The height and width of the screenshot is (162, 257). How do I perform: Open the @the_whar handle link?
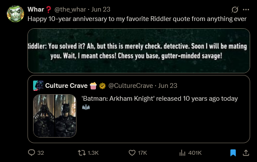[70, 9]
